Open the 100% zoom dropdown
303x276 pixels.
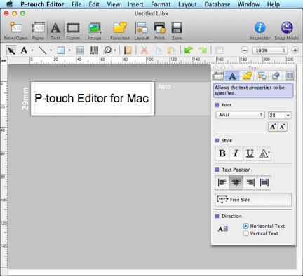click(270, 50)
